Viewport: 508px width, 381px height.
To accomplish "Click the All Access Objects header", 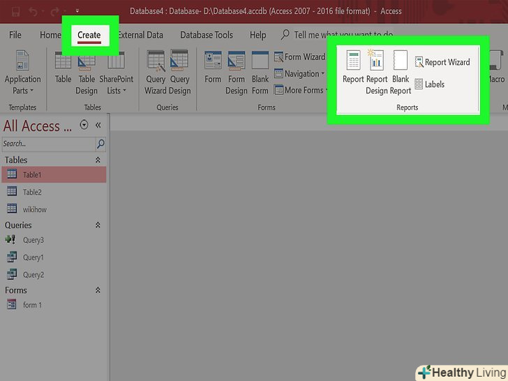I will (37, 126).
